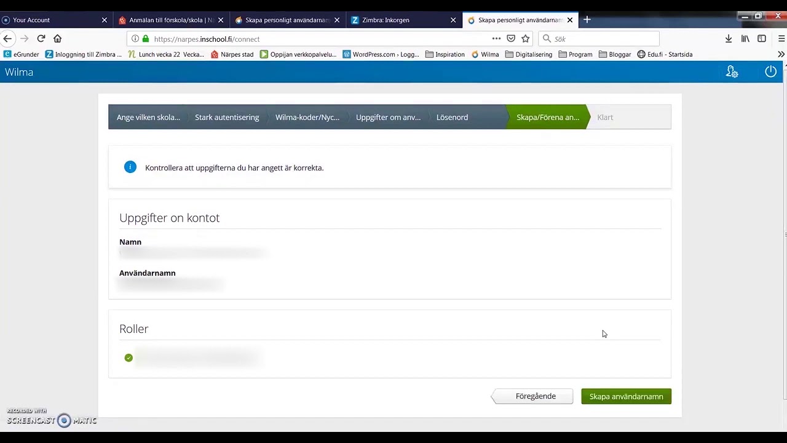The image size is (787, 443).
Task: Close the Anmälan till förskola/skola tab
Action: [x=221, y=20]
